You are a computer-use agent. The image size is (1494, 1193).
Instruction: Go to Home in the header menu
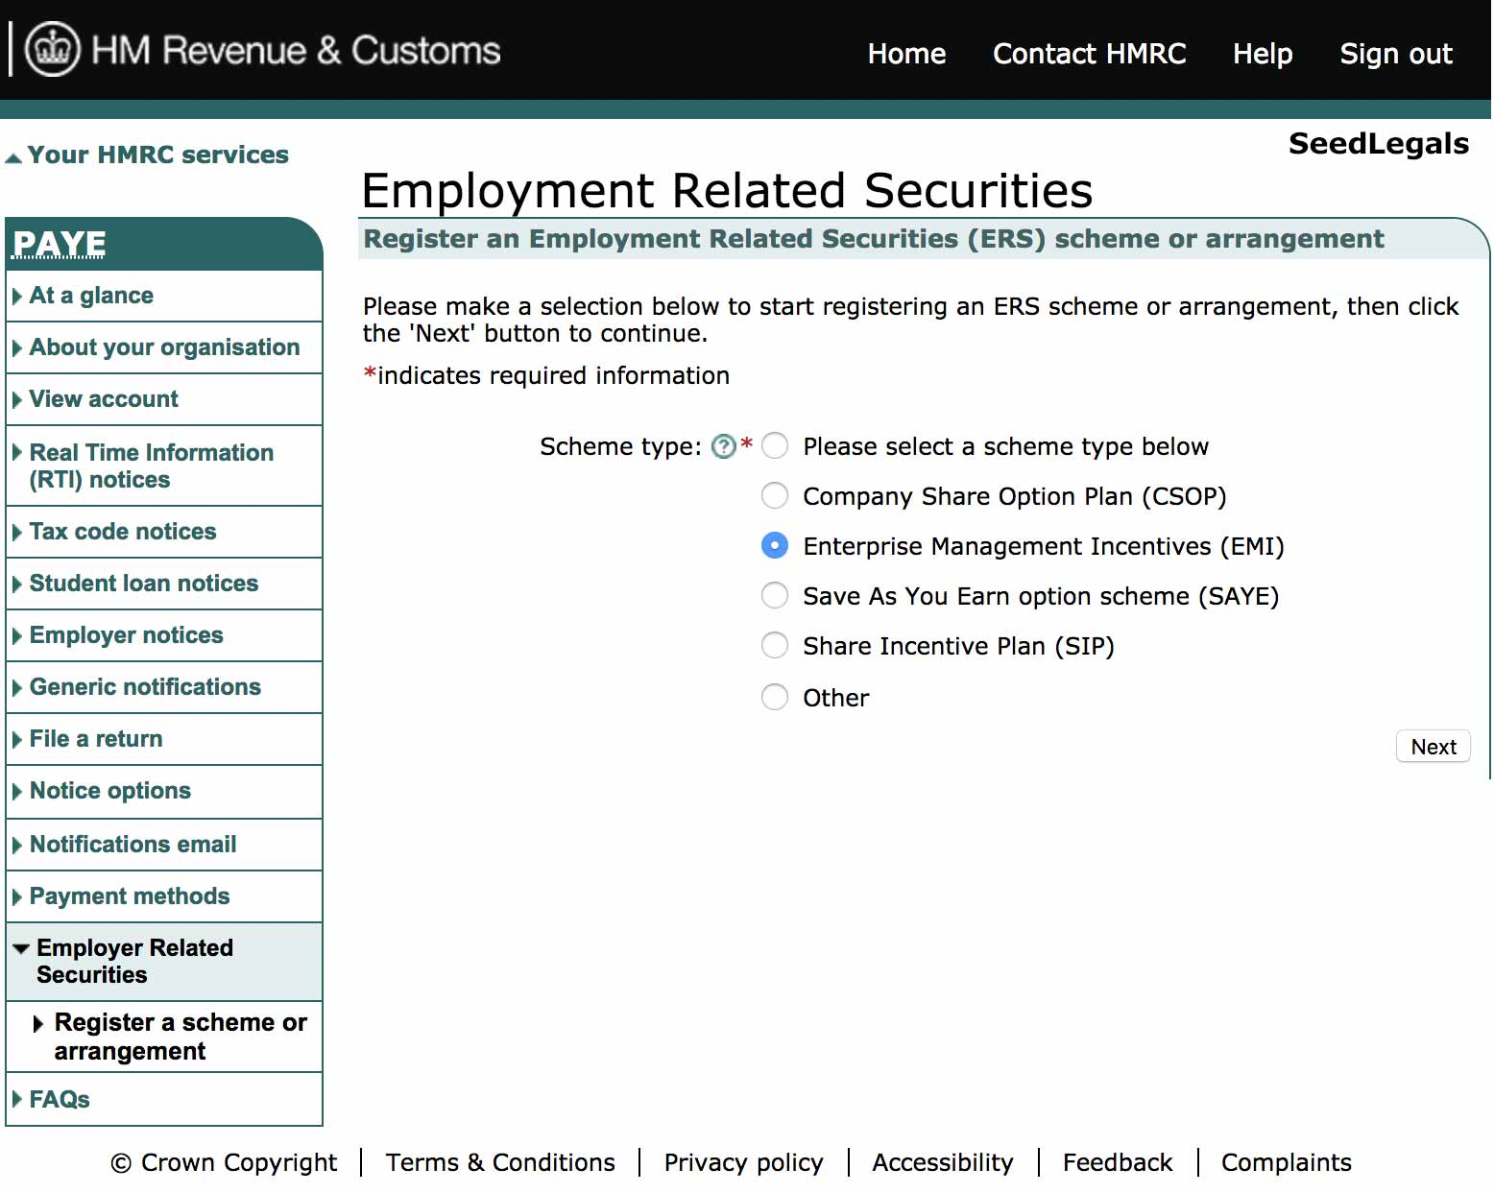[x=906, y=54]
